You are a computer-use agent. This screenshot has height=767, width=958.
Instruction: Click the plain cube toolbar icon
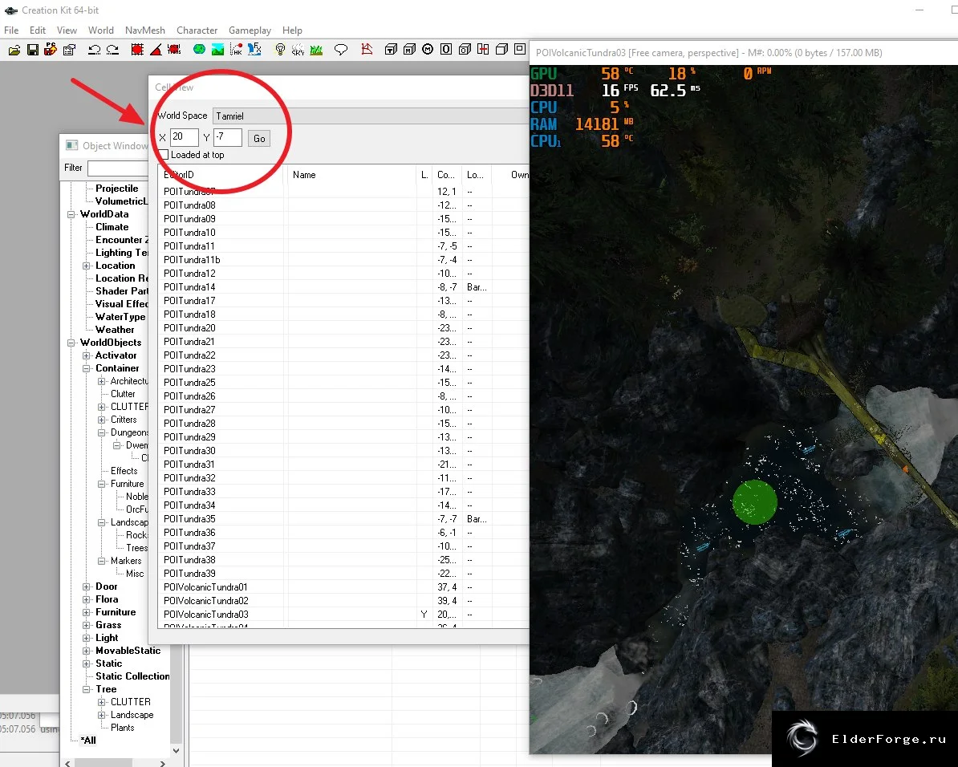[501, 50]
